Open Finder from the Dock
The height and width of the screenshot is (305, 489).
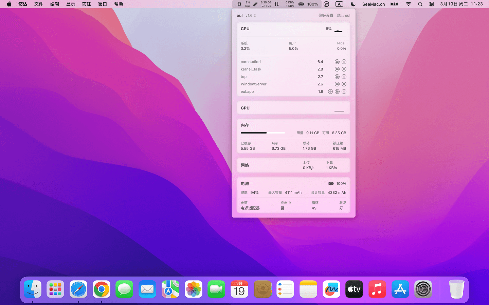(33, 289)
